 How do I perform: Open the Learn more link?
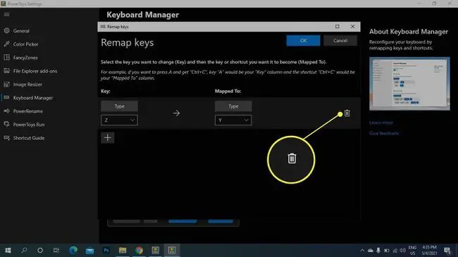point(381,123)
